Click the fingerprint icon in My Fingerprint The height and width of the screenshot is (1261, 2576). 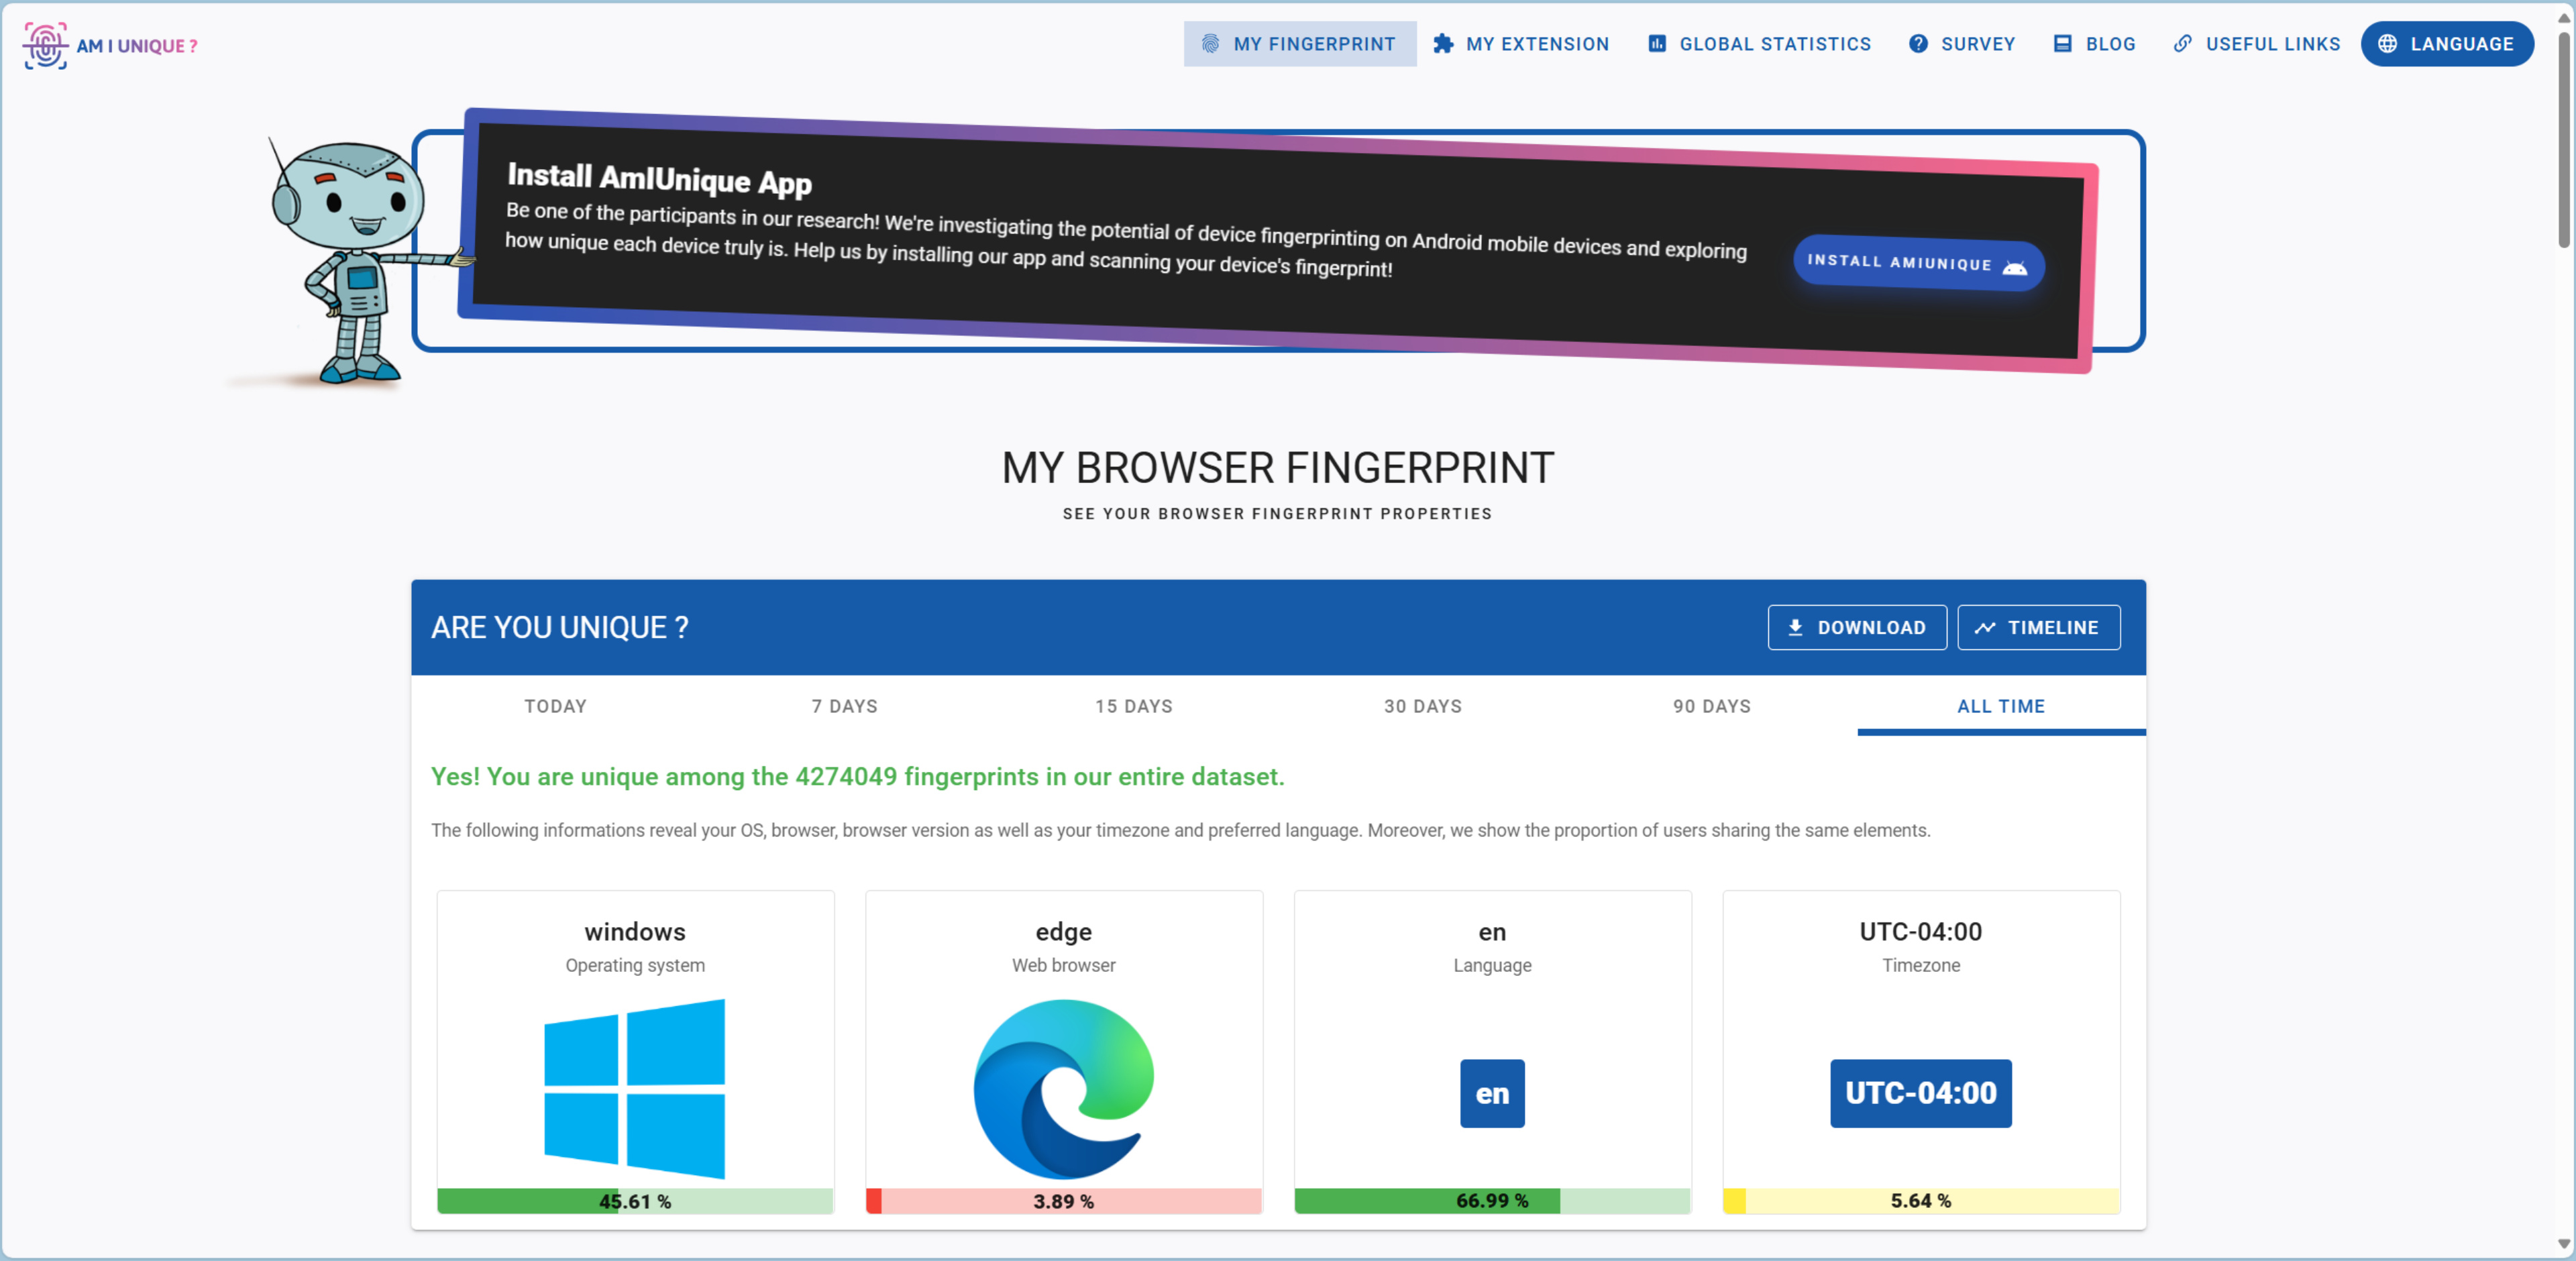(1210, 44)
